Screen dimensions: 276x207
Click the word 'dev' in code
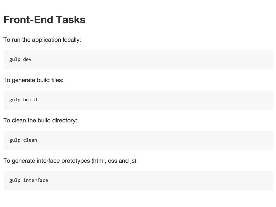click(27, 60)
